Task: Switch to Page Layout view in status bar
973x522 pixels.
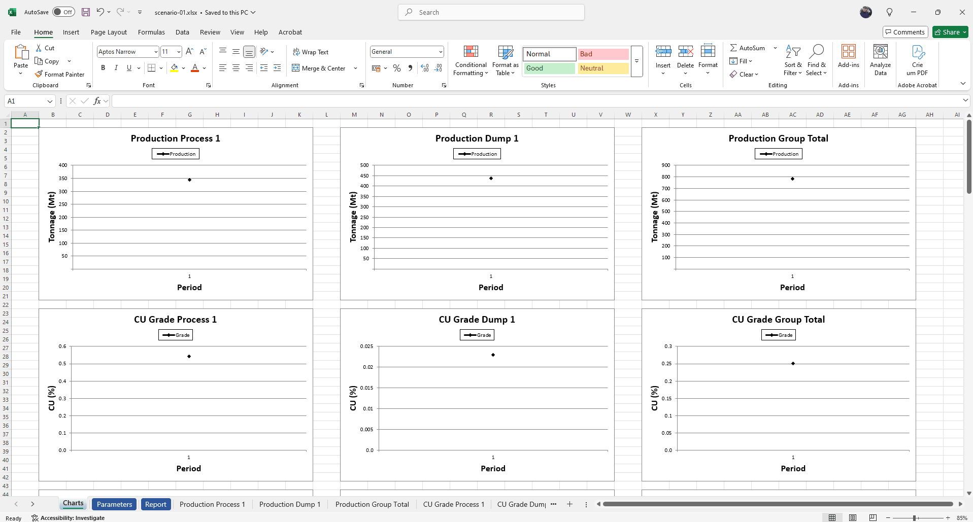Action: pyautogui.click(x=853, y=517)
